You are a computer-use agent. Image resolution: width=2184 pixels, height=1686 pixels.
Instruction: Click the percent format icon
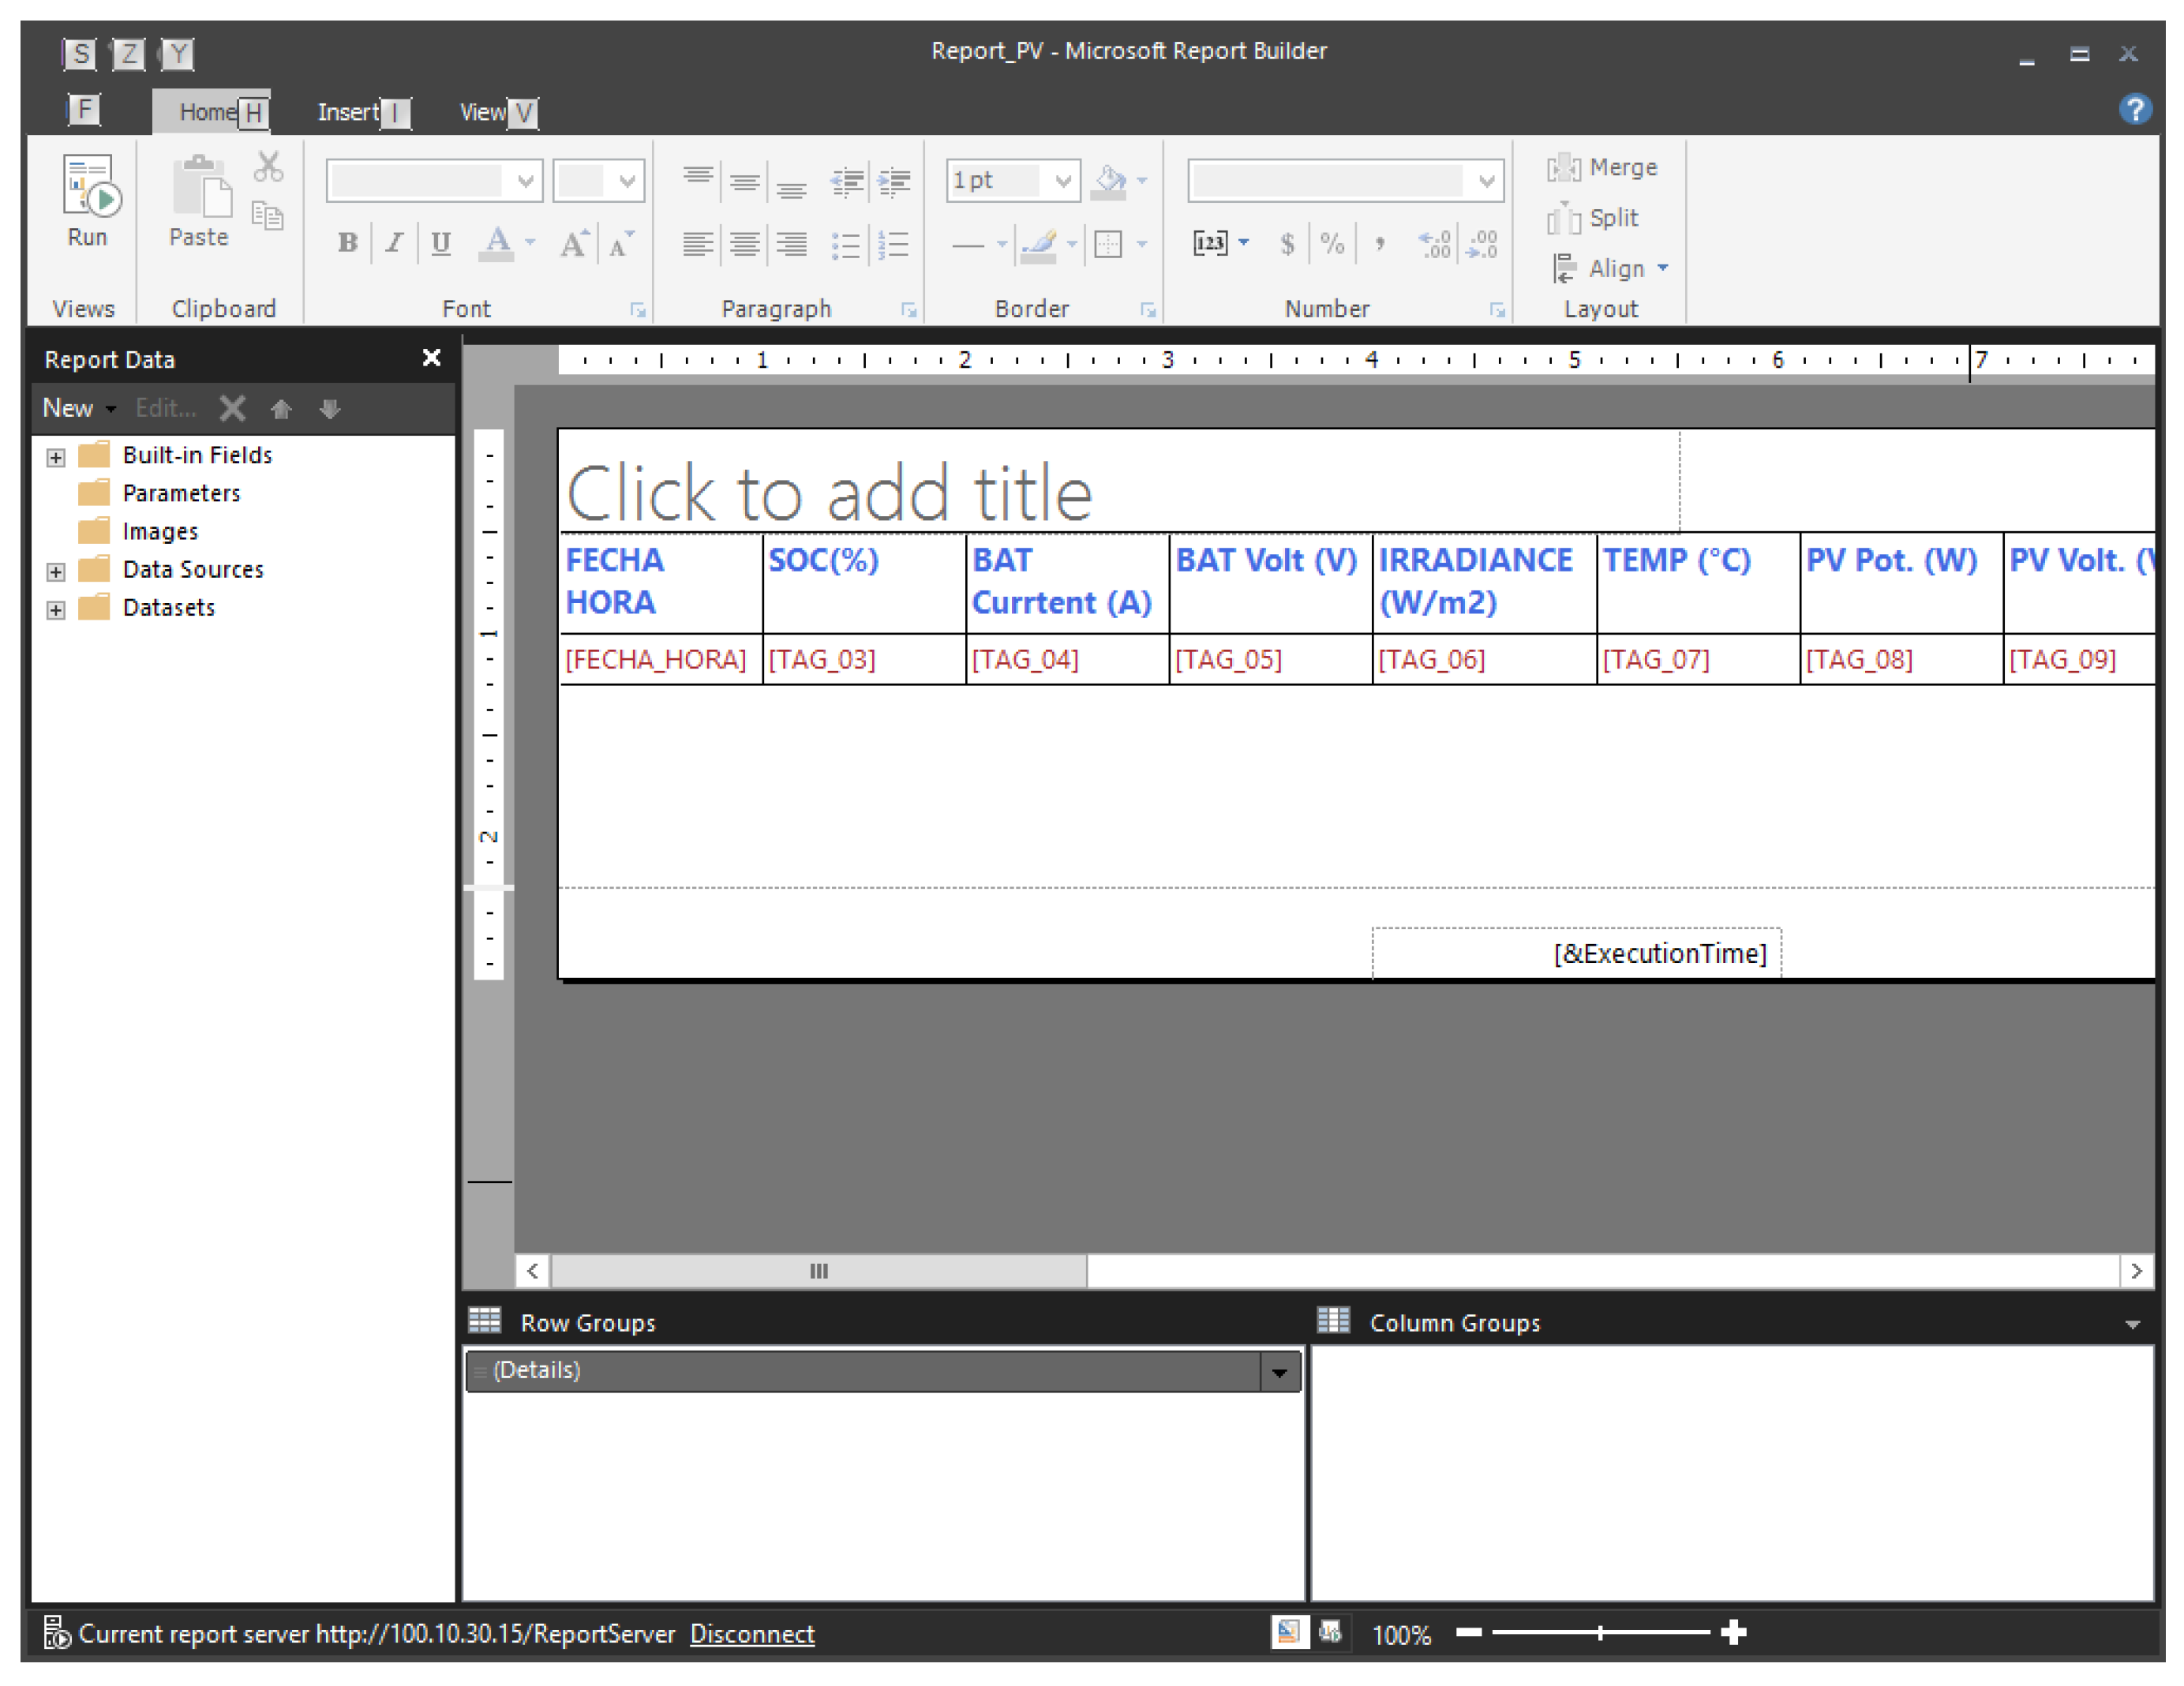pos(1332,243)
